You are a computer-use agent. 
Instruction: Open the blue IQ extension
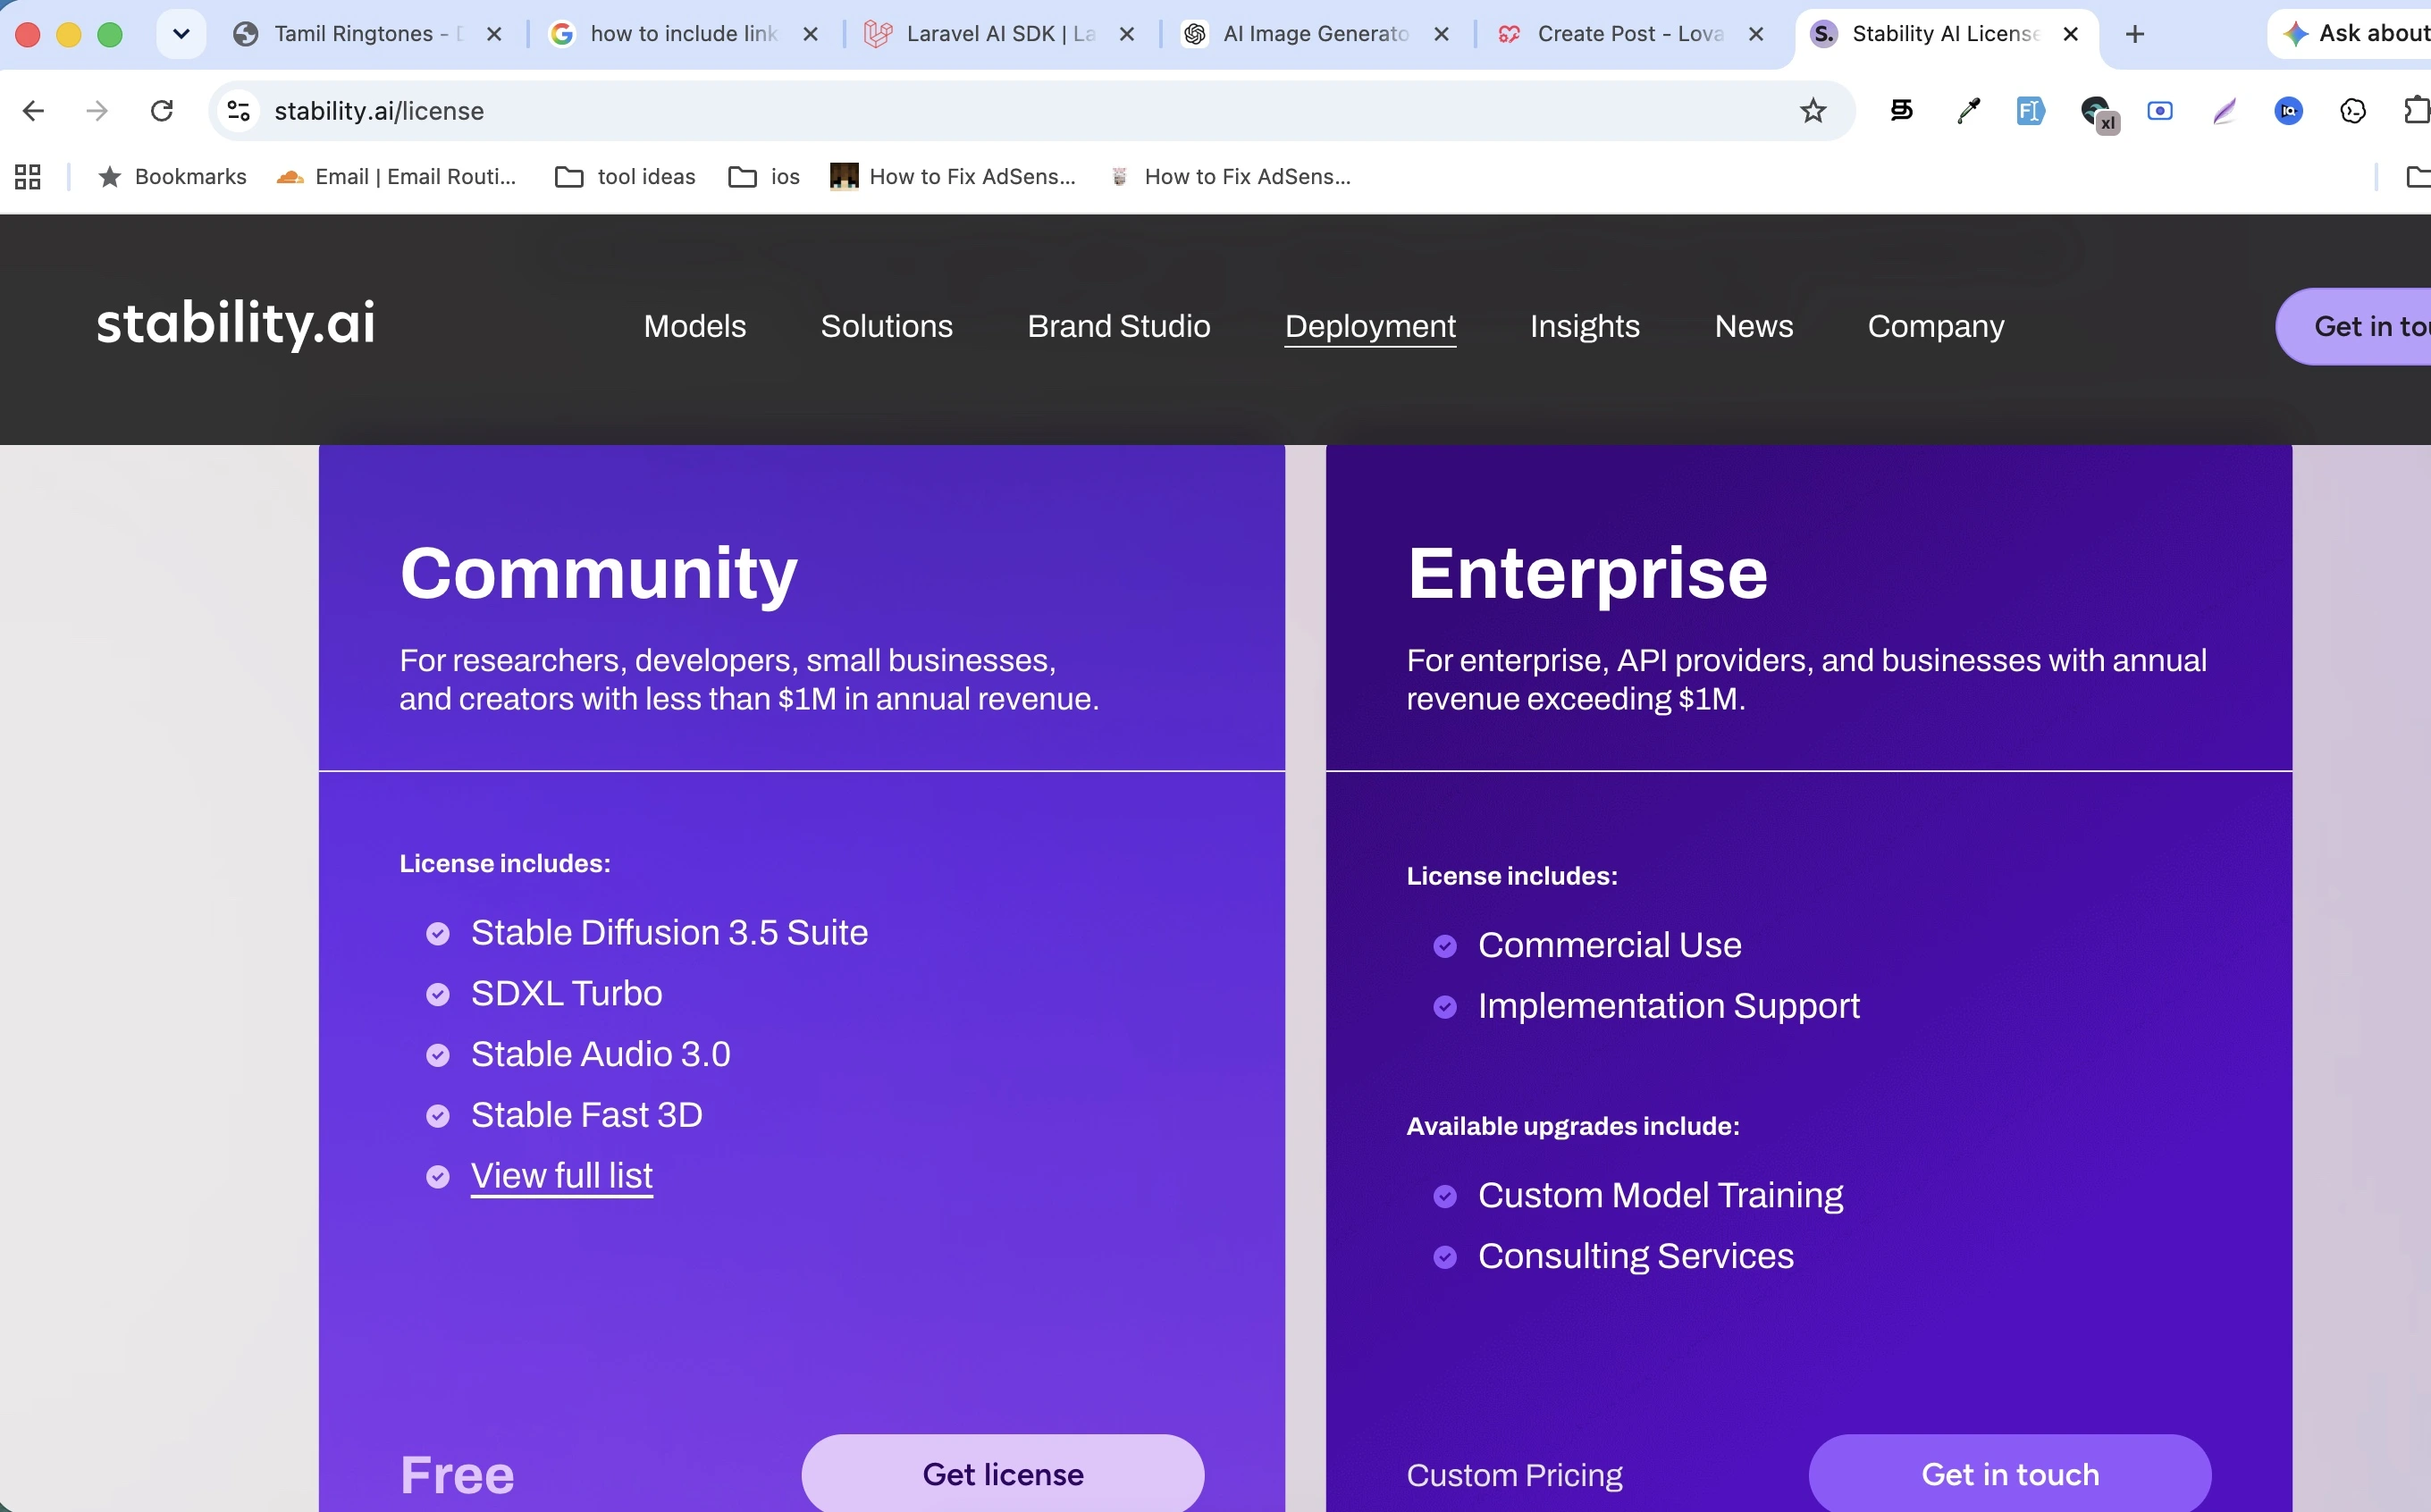tap(2289, 111)
